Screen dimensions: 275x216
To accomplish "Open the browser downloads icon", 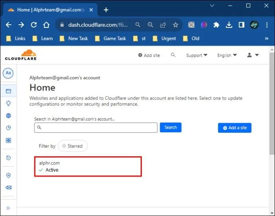I will (229, 25).
